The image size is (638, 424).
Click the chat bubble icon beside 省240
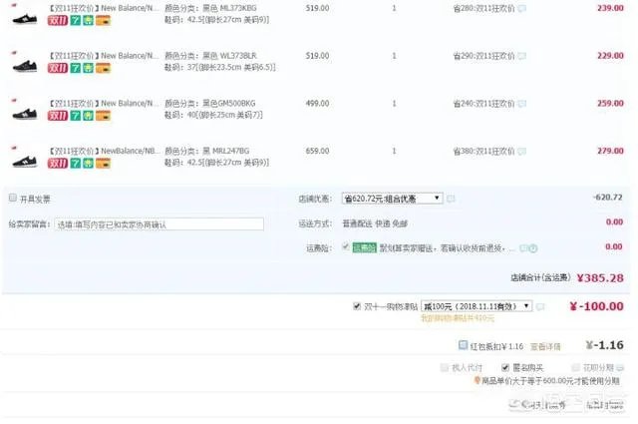(x=522, y=104)
